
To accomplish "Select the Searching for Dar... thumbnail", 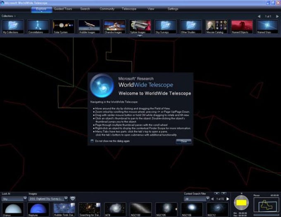I will pos(90,210).
